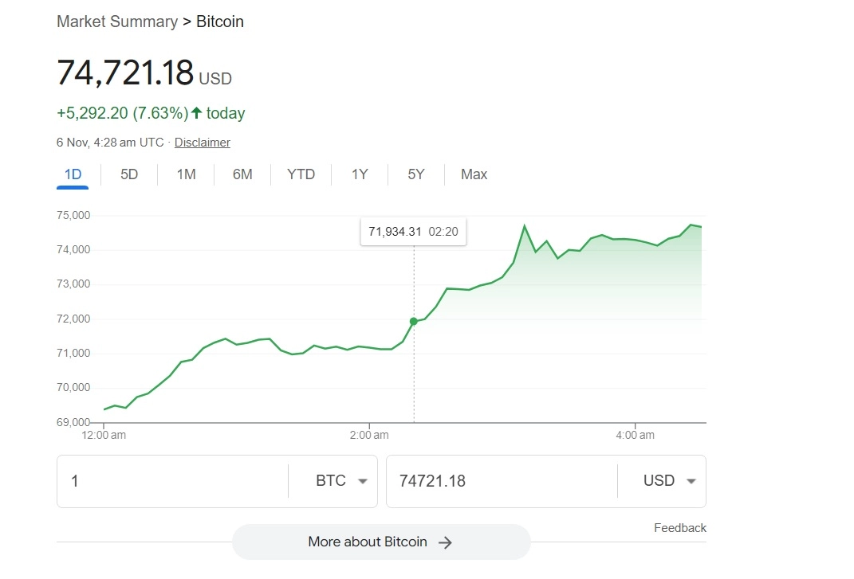Open the 5Y chart range
The width and height of the screenshot is (854, 579).
416,174
